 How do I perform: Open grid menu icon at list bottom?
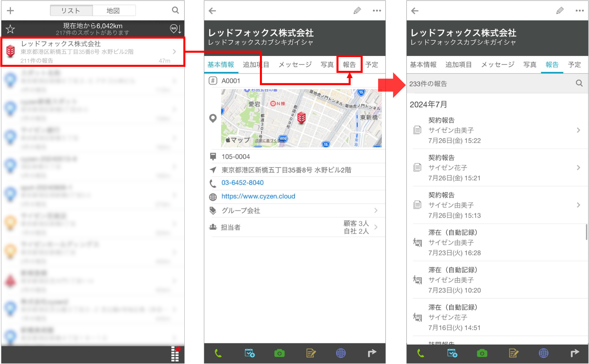click(176, 354)
